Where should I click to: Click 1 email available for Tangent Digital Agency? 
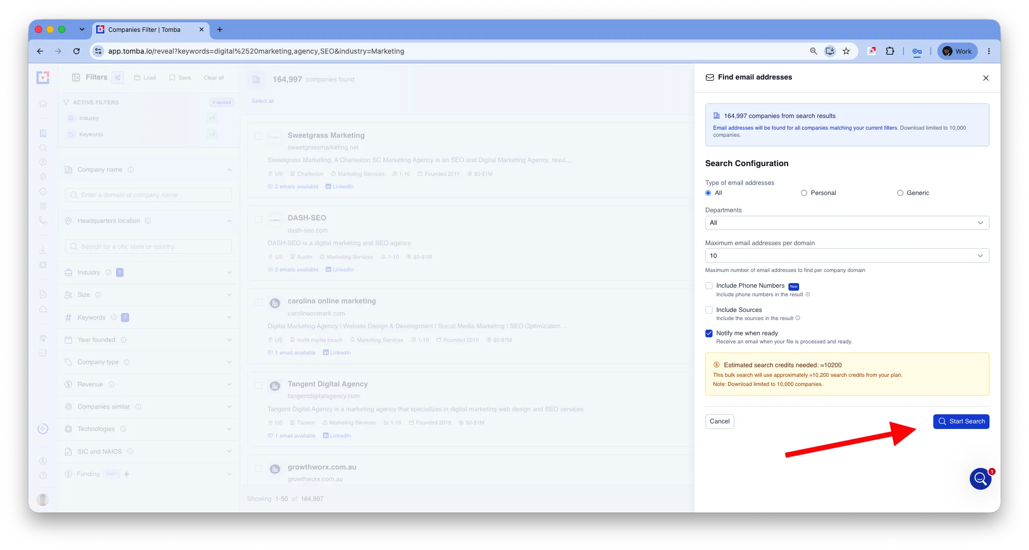point(291,436)
